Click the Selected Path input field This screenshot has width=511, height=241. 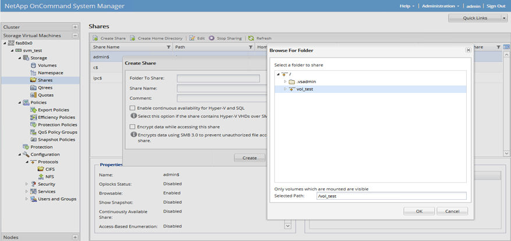391,196
